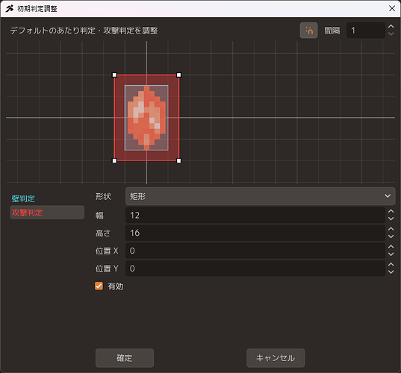
Task: Uncheck the 有効 enabled checkbox
Action: [x=99, y=286]
